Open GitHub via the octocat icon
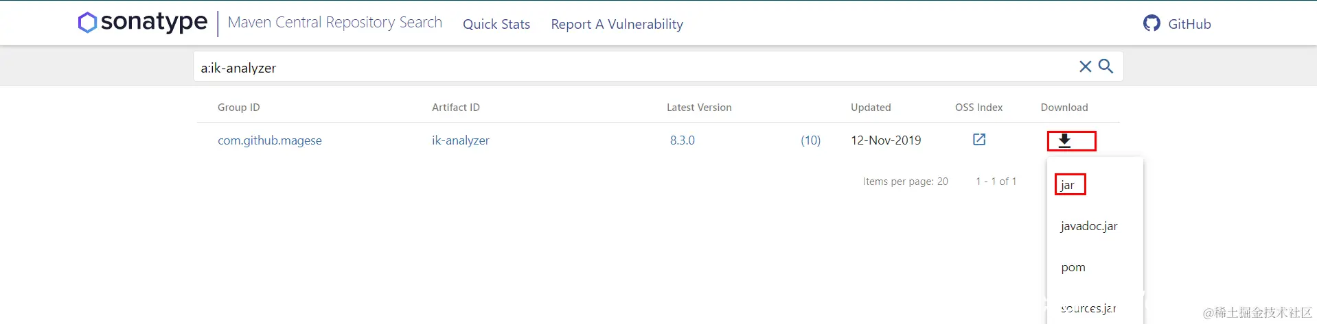The image size is (1317, 324). coord(1152,23)
